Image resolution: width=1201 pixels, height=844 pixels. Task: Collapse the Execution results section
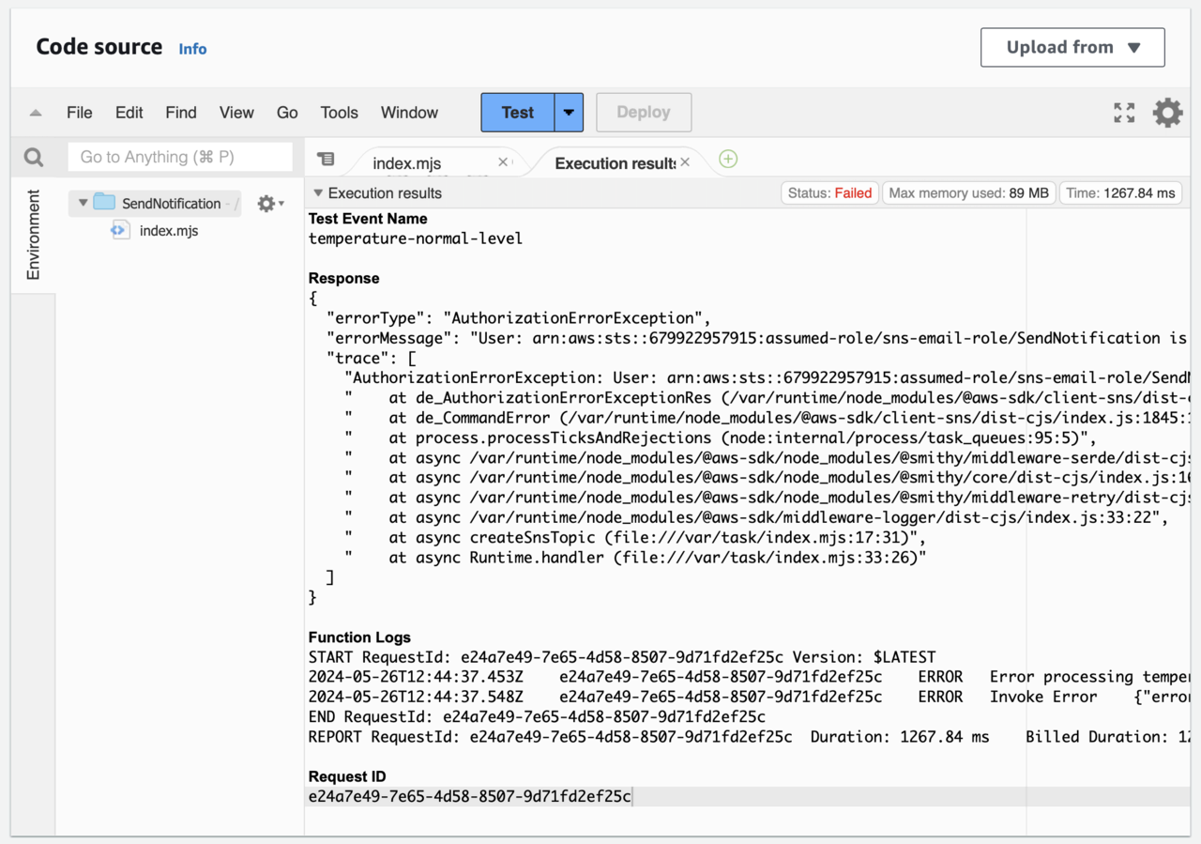[318, 193]
